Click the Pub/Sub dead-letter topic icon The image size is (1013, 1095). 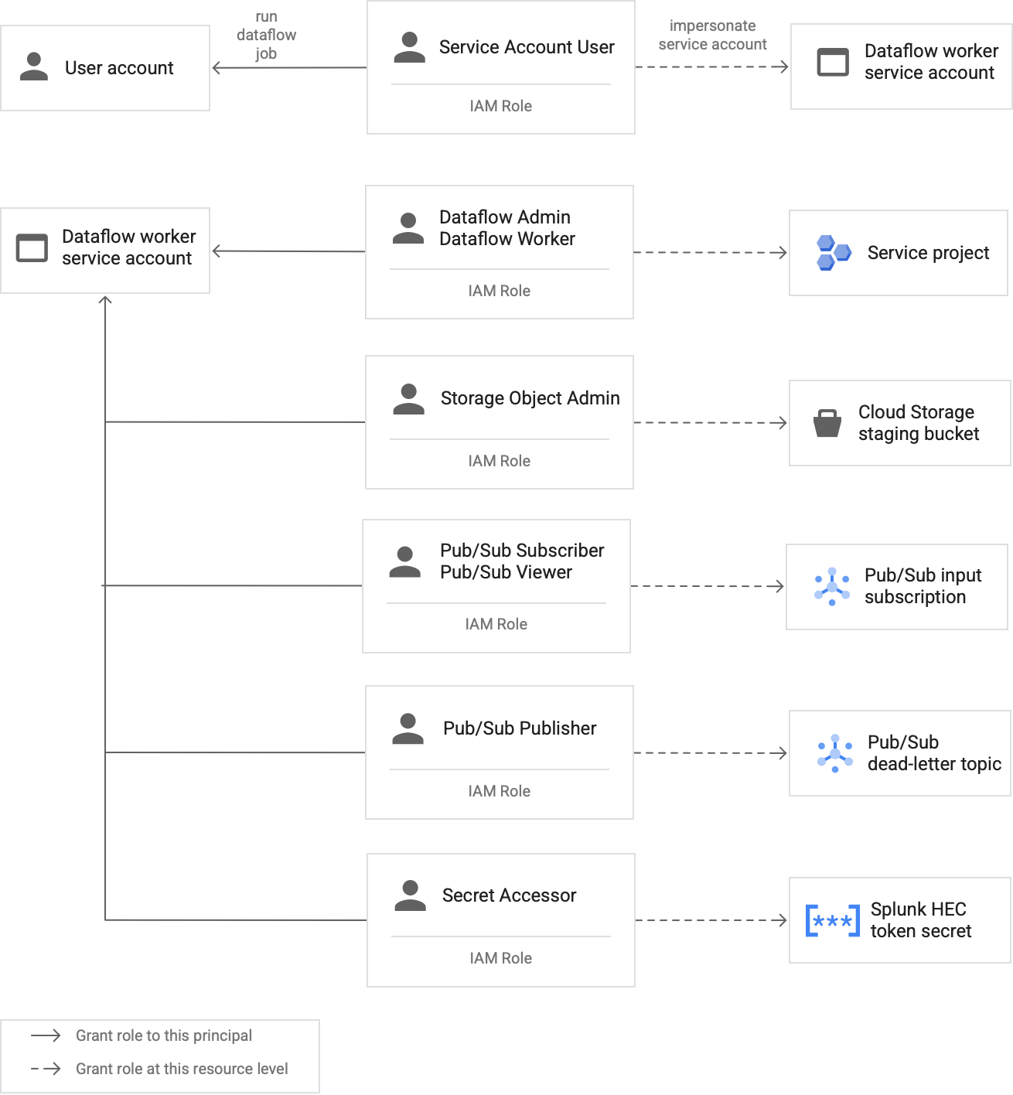pyautogui.click(x=834, y=753)
